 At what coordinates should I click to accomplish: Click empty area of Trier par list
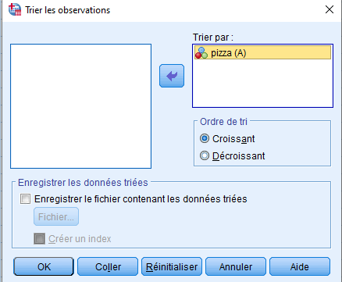coord(262,84)
